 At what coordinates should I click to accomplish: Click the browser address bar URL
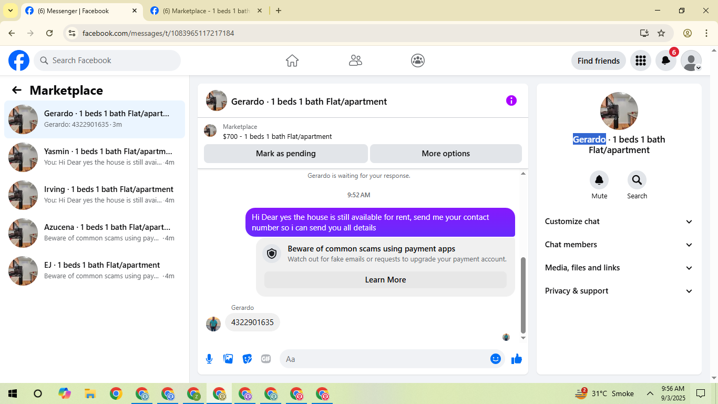pyautogui.click(x=158, y=33)
